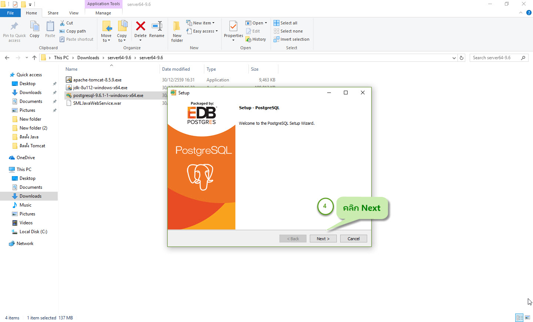Click Edit in the Open group
The width and height of the screenshot is (533, 322).
click(253, 31)
